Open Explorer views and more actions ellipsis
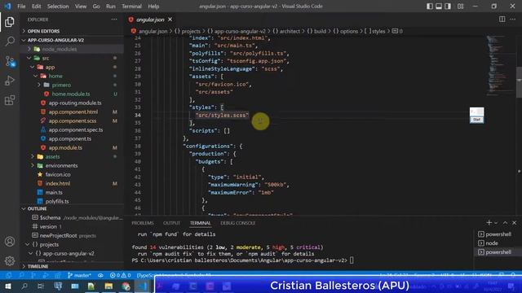Viewport: 522px width, 293px height. click(114, 20)
